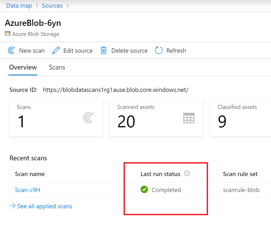The width and height of the screenshot is (271, 228).
Task: Switch to the Scans tab
Action: [57, 67]
